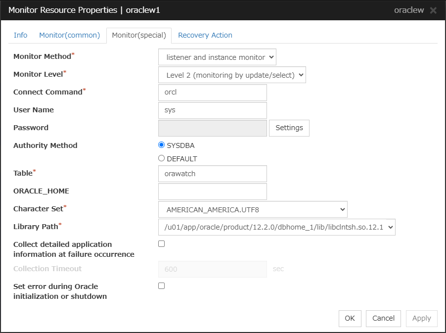This screenshot has height=333, width=446.
Task: Enable collect detailed application information checkbox
Action: tap(161, 244)
